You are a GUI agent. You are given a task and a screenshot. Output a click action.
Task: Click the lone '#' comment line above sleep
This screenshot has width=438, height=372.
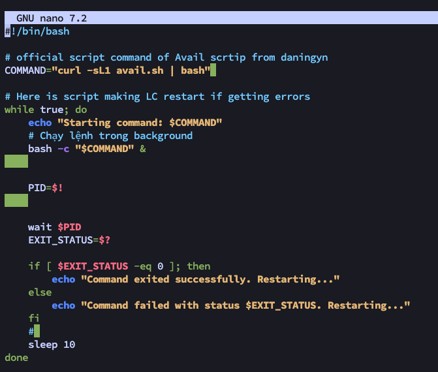[x=31, y=332]
